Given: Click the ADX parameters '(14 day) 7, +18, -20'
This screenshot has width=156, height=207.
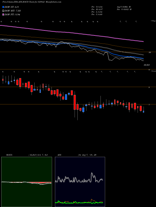Looking at the screenshot, I should [87, 155].
